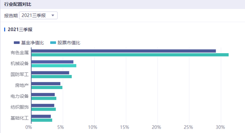Click the 国防军工 category axis label
Screen dimensions: 245x133
(20, 74)
